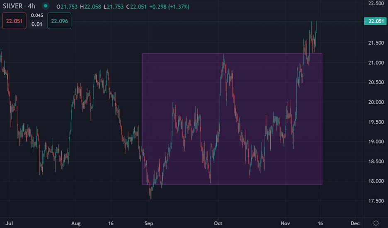Click the 22.500 price axis label
Viewport: 388px width, 228px height.
[x=376, y=3]
